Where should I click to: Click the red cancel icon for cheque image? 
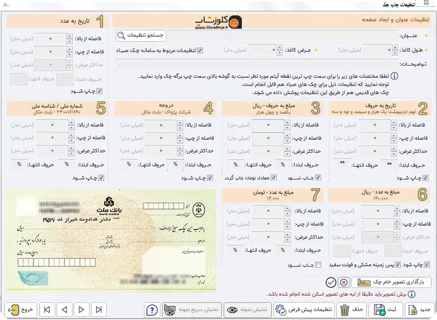344,282
